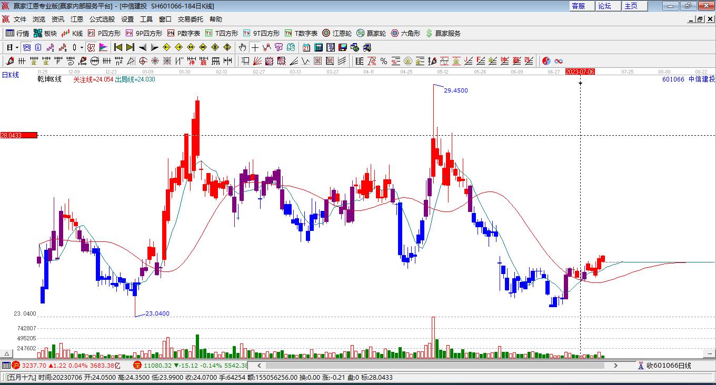Open the 9P四方形 tool
Viewport: 716px width, 385px height.
pos(144,33)
